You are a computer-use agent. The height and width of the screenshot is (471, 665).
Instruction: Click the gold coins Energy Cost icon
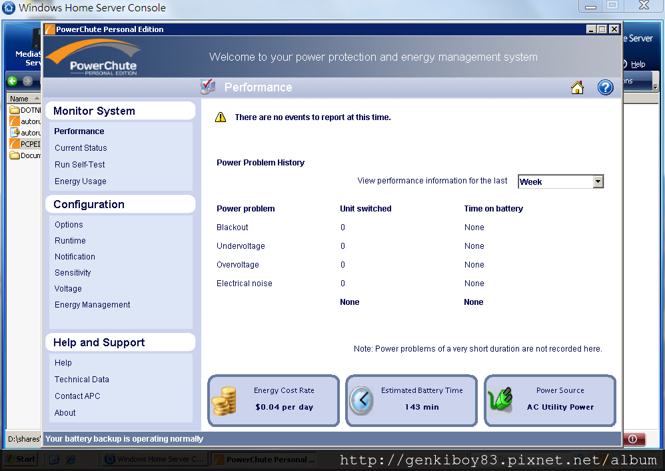pos(224,400)
